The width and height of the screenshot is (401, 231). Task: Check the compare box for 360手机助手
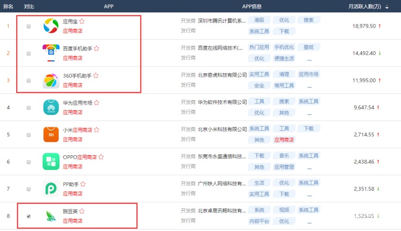tap(29, 80)
